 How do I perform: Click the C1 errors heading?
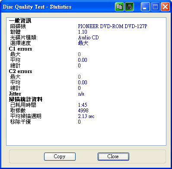click(x=20, y=49)
